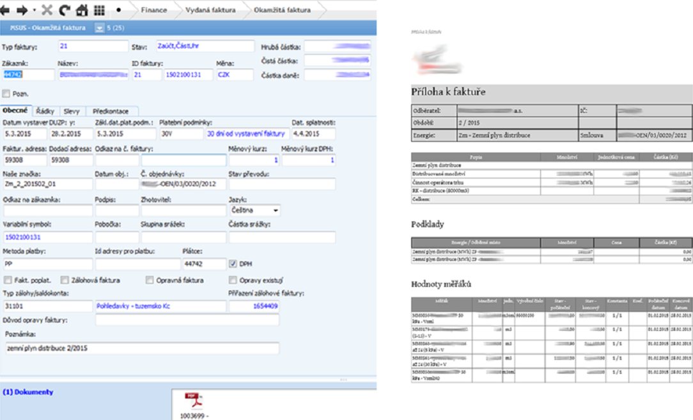Click the Metoda platby field PP
Image resolution: width=693 pixels, height=420 pixels.
click(x=48, y=264)
